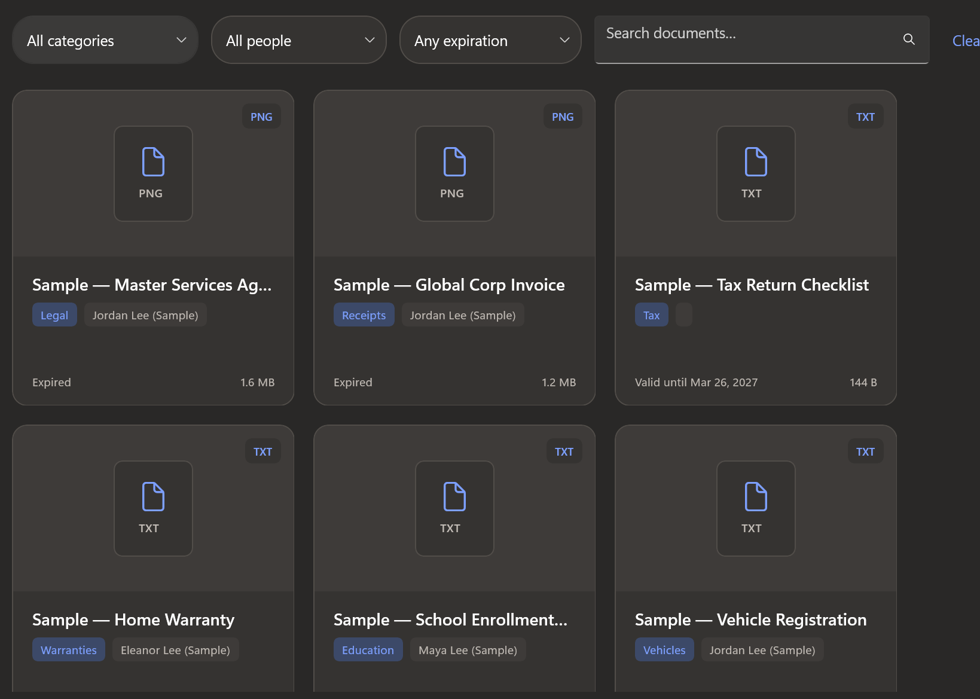
Task: Open the Global Corp Invoice file icon
Action: pos(455,173)
